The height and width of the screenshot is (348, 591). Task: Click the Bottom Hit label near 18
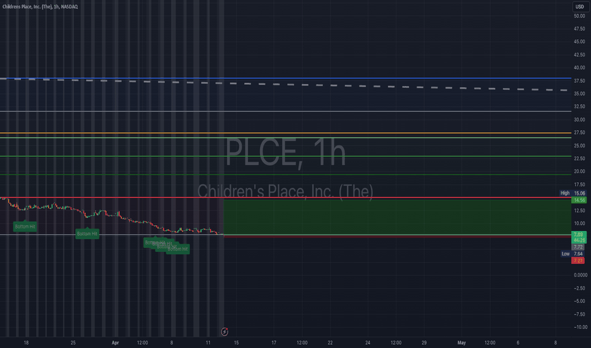pyautogui.click(x=25, y=227)
